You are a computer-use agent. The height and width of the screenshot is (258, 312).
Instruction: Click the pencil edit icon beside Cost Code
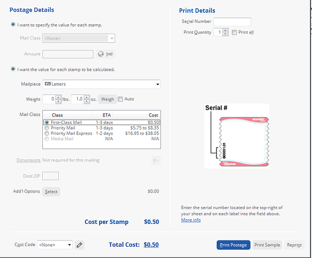click(79, 245)
